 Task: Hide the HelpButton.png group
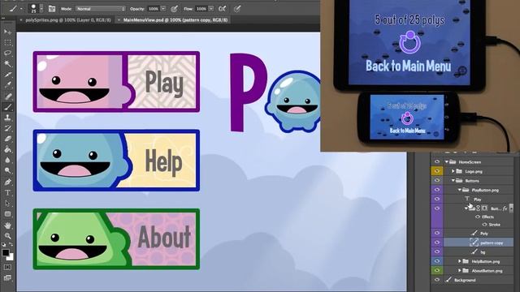point(437,261)
